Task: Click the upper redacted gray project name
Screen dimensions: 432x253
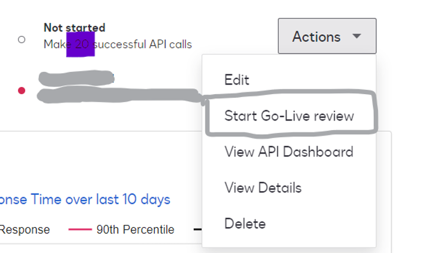Action: (76, 78)
